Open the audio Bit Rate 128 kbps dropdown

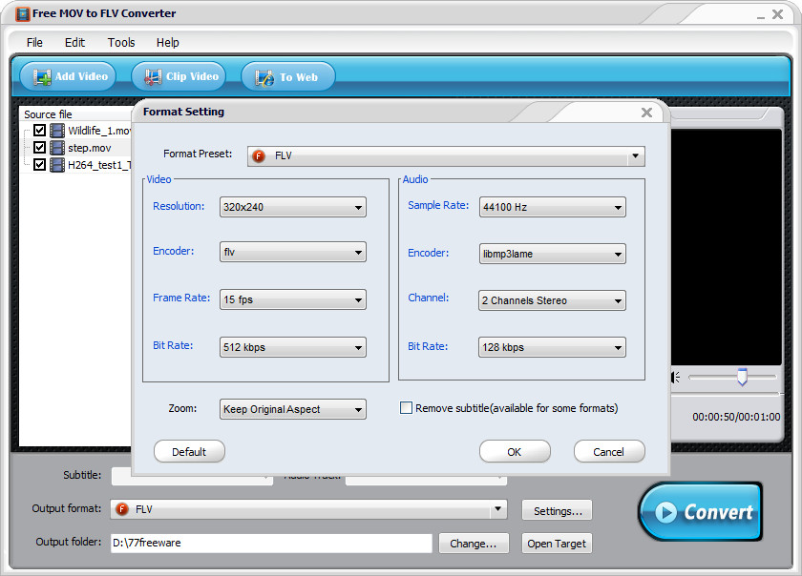(x=553, y=347)
